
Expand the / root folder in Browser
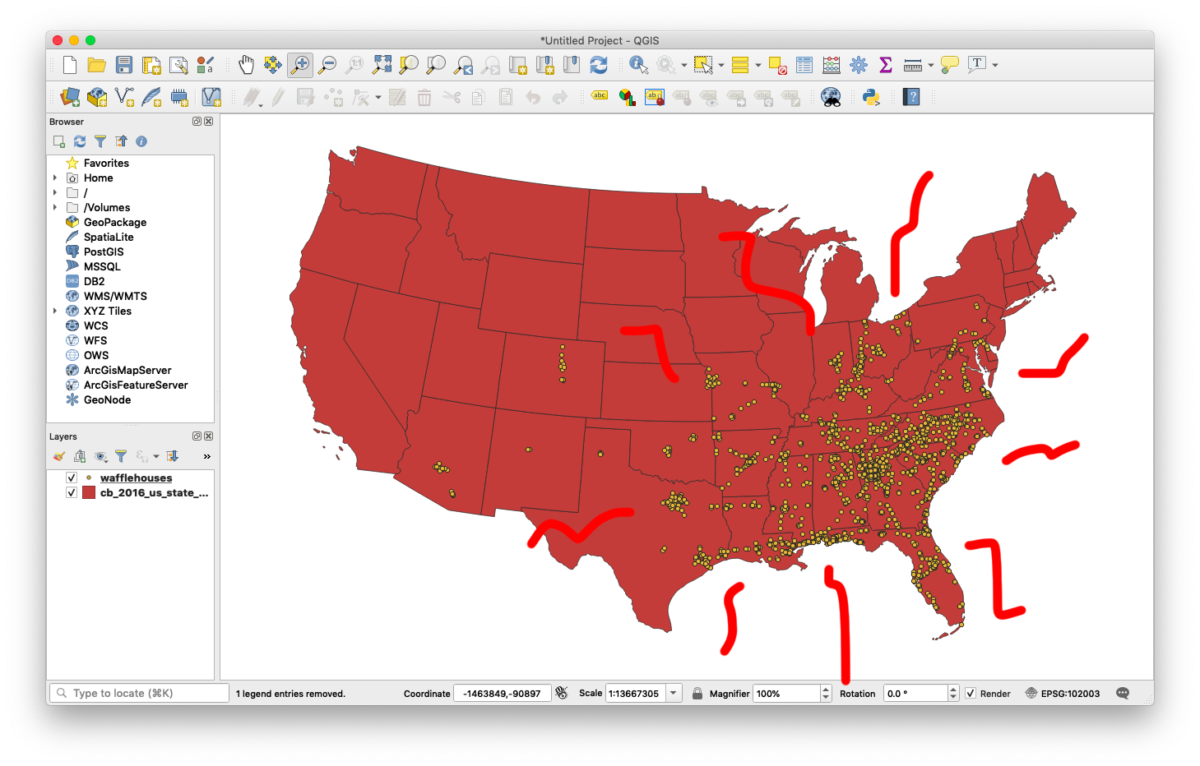click(55, 192)
